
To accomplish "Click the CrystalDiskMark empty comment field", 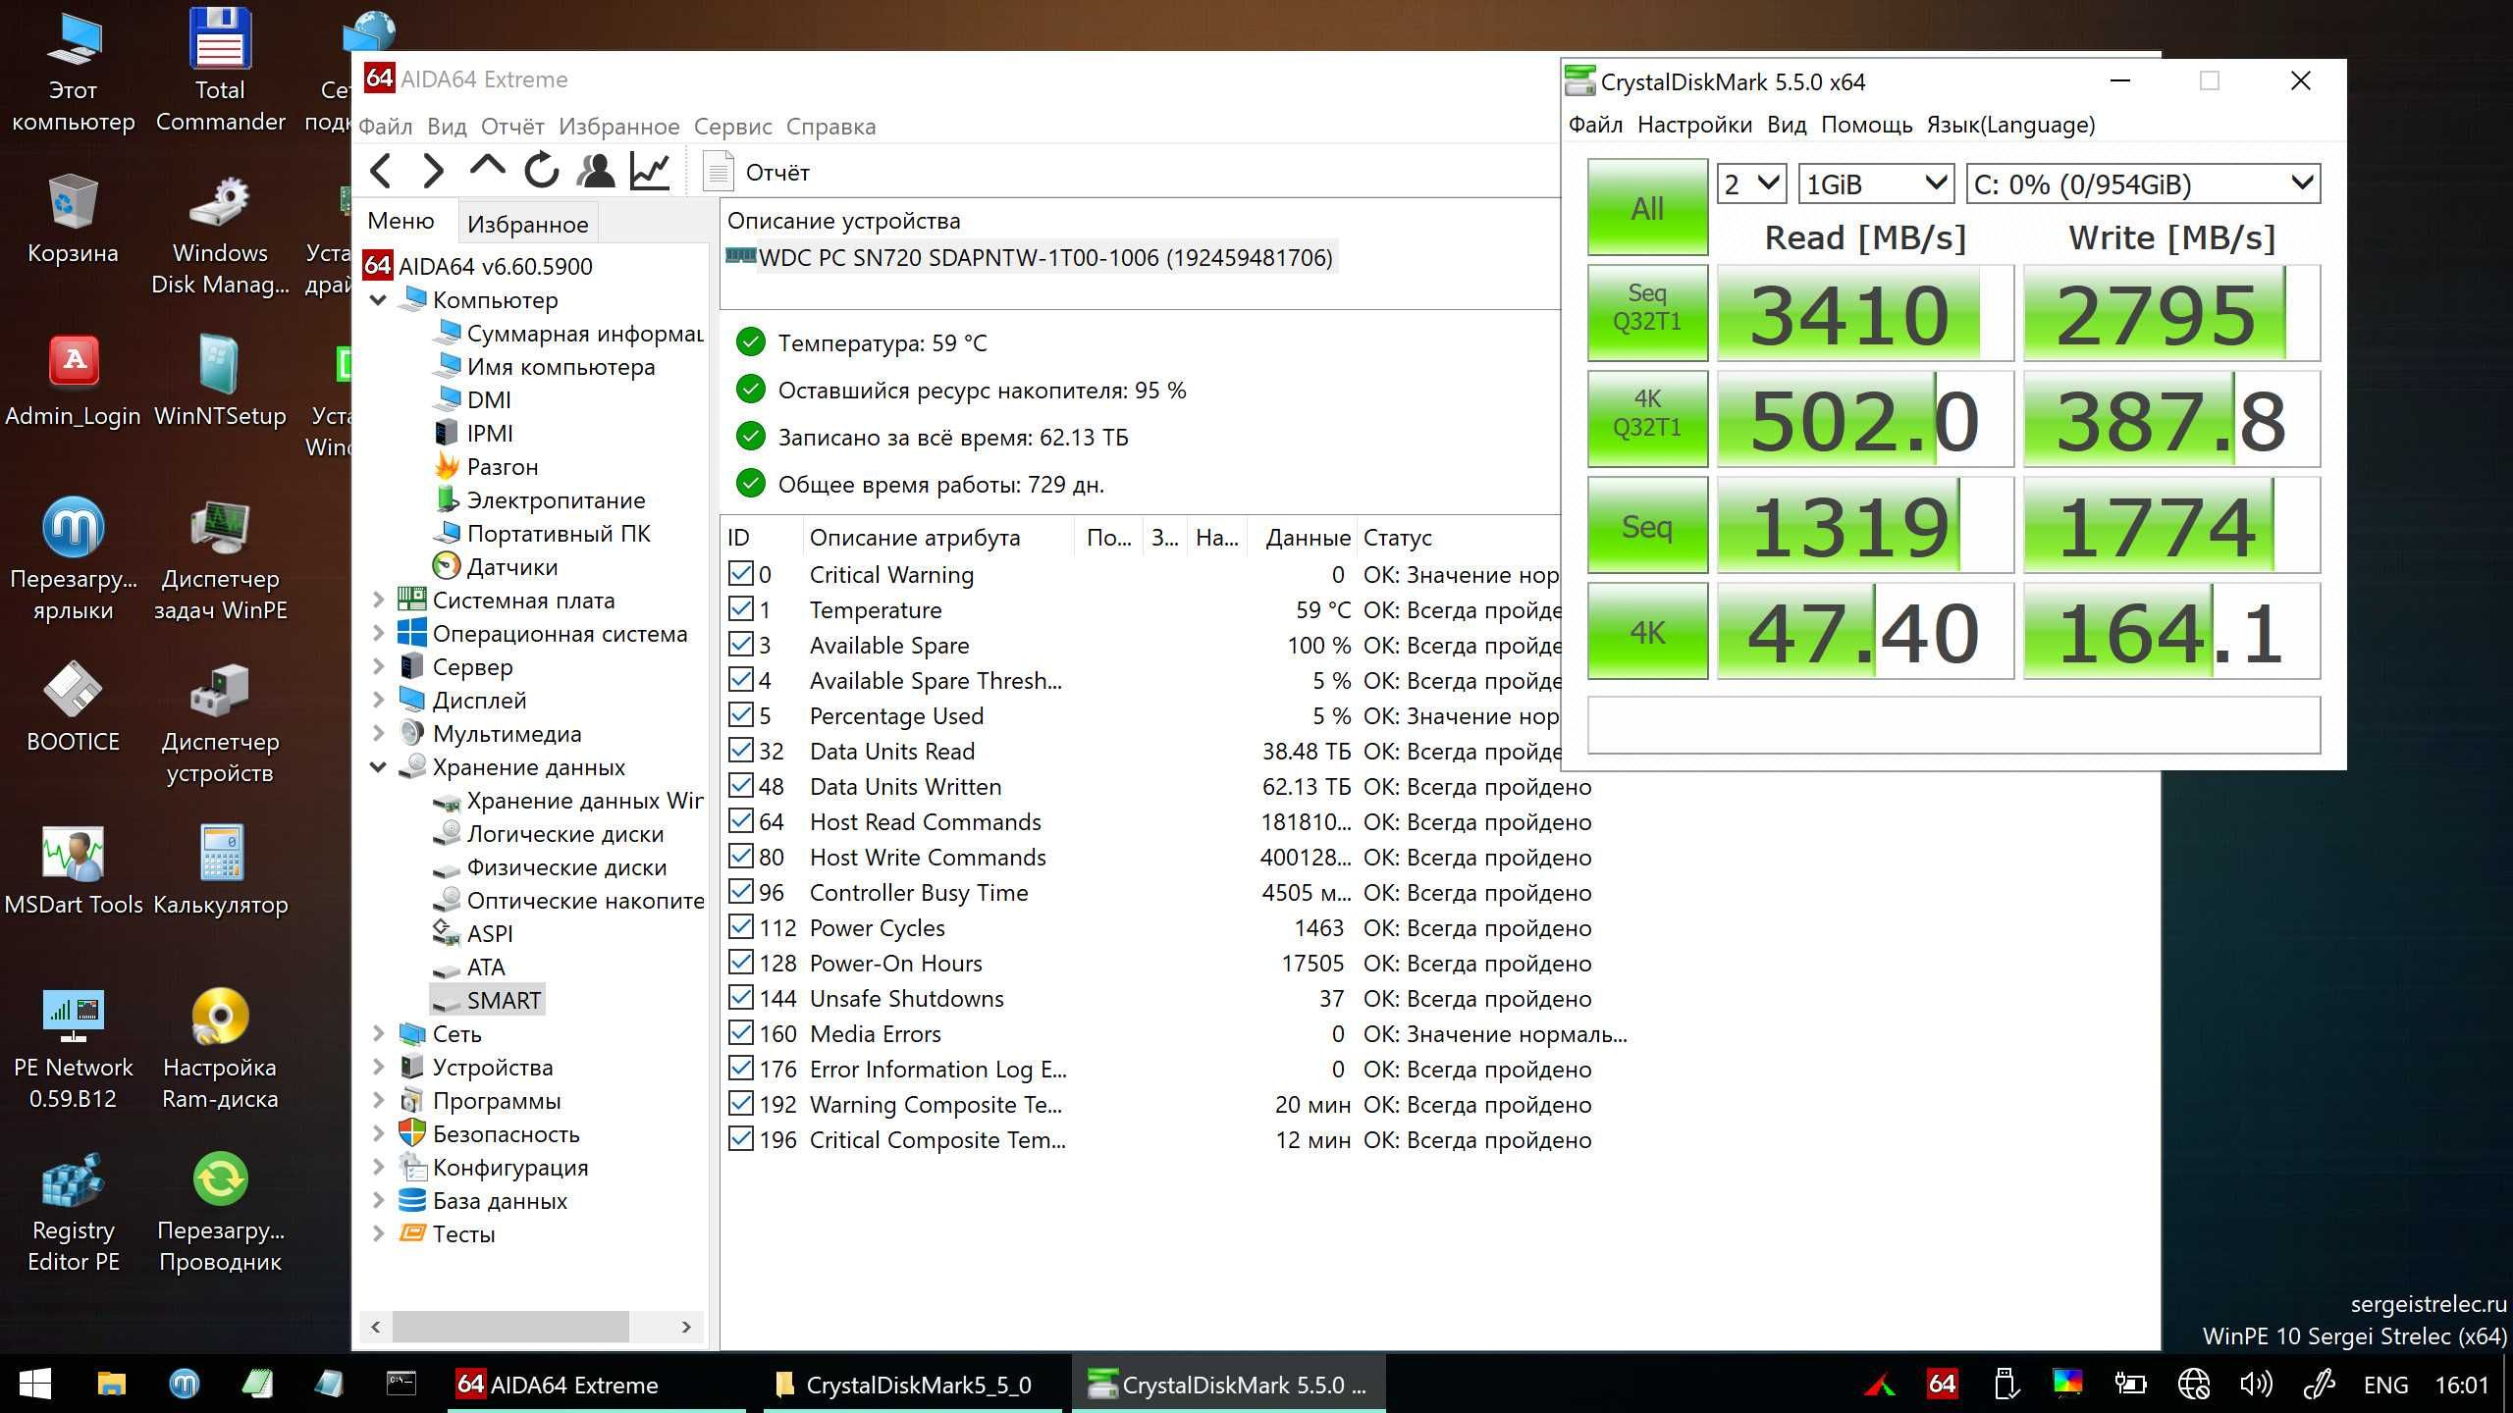I will pyautogui.click(x=1953, y=725).
